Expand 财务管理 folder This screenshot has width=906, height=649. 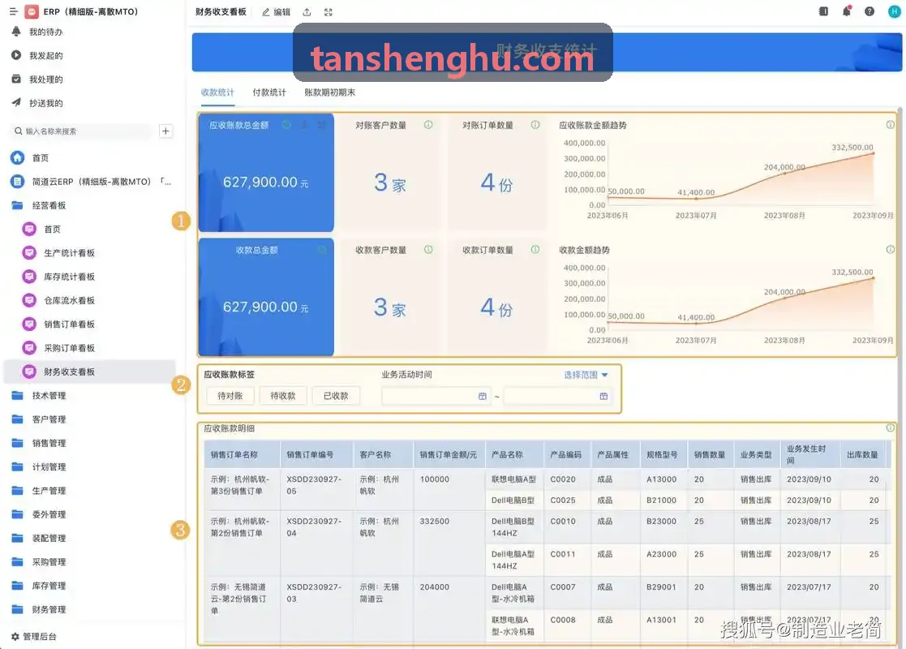(39, 609)
